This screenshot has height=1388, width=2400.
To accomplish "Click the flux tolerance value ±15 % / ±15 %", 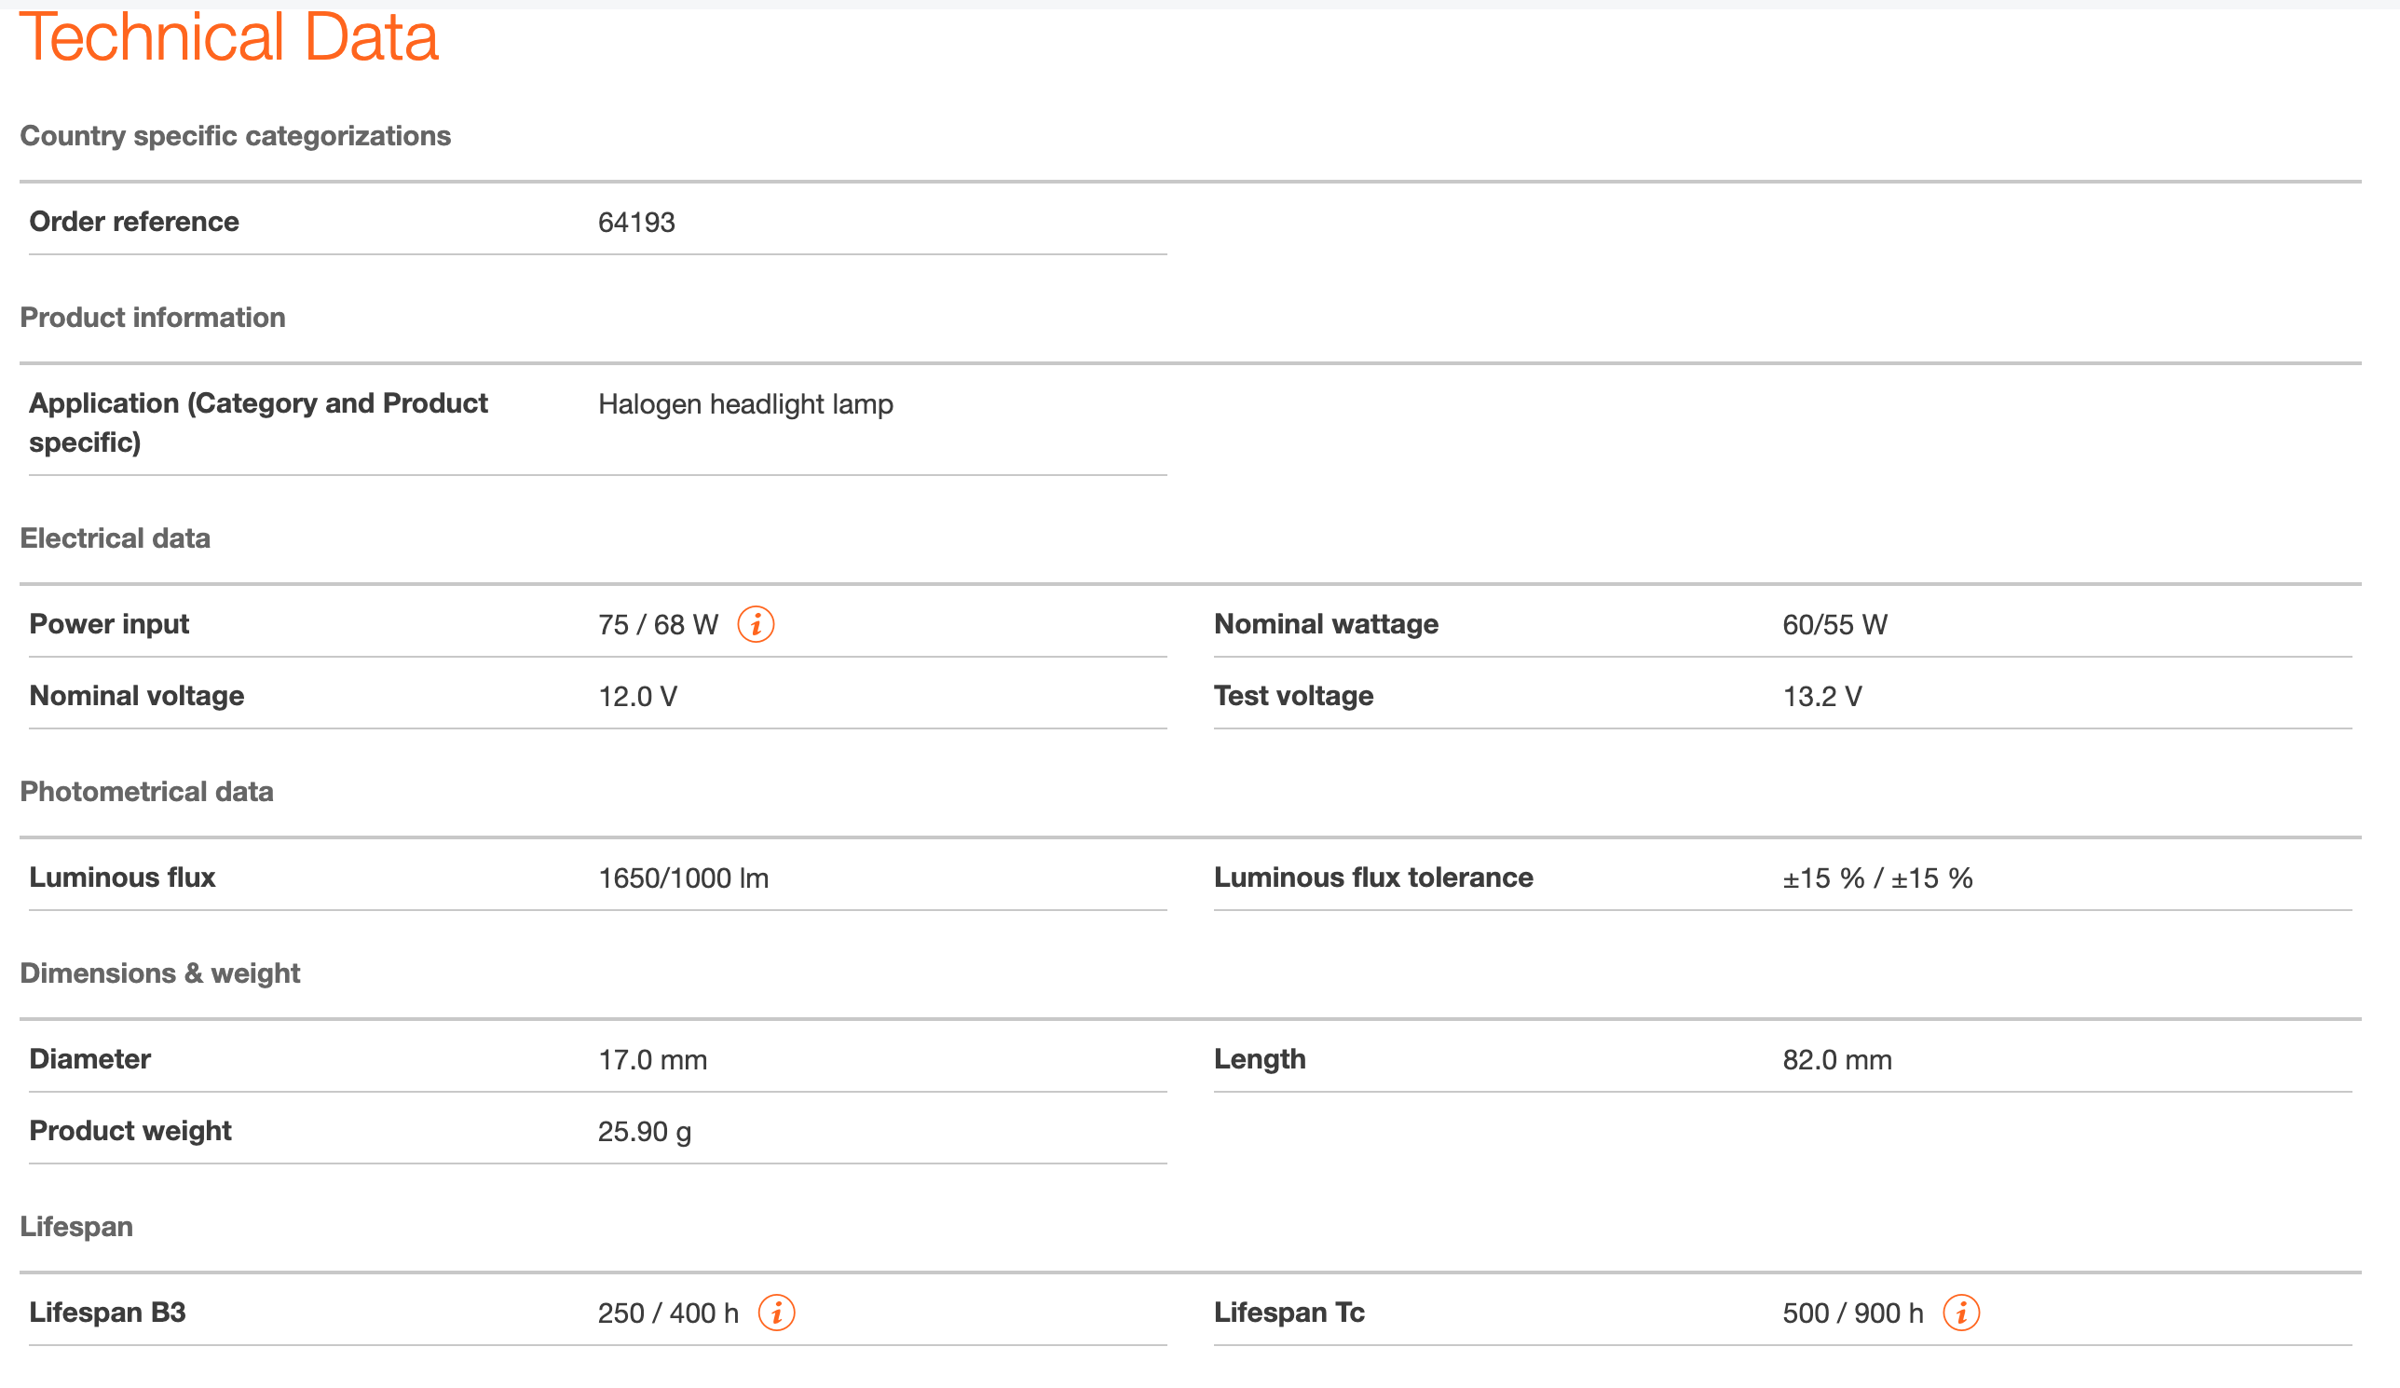I will click(x=1878, y=878).
